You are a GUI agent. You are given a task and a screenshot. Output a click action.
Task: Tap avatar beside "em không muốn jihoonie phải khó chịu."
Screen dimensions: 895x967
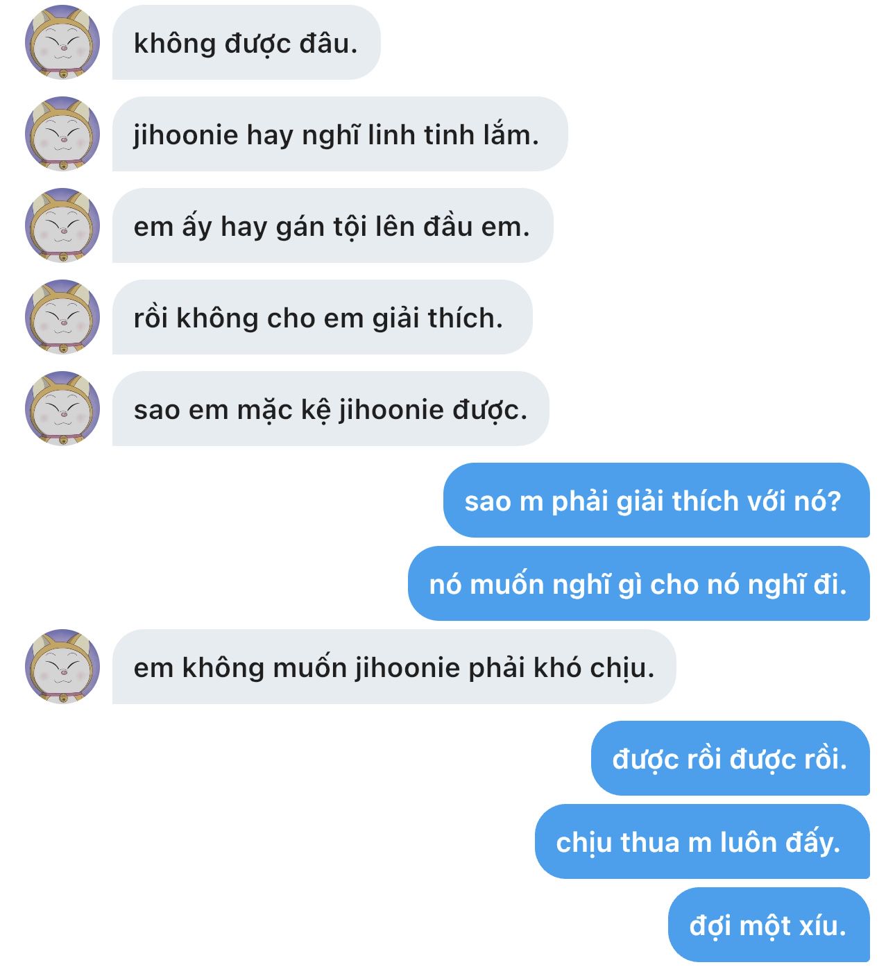(62, 667)
